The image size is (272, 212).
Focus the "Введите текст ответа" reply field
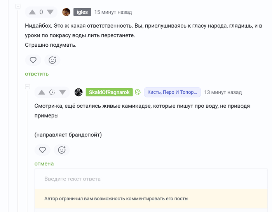pos(151,179)
